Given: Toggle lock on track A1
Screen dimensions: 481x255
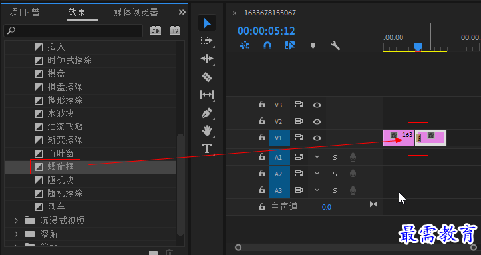Looking at the screenshot, I should pos(261,157).
